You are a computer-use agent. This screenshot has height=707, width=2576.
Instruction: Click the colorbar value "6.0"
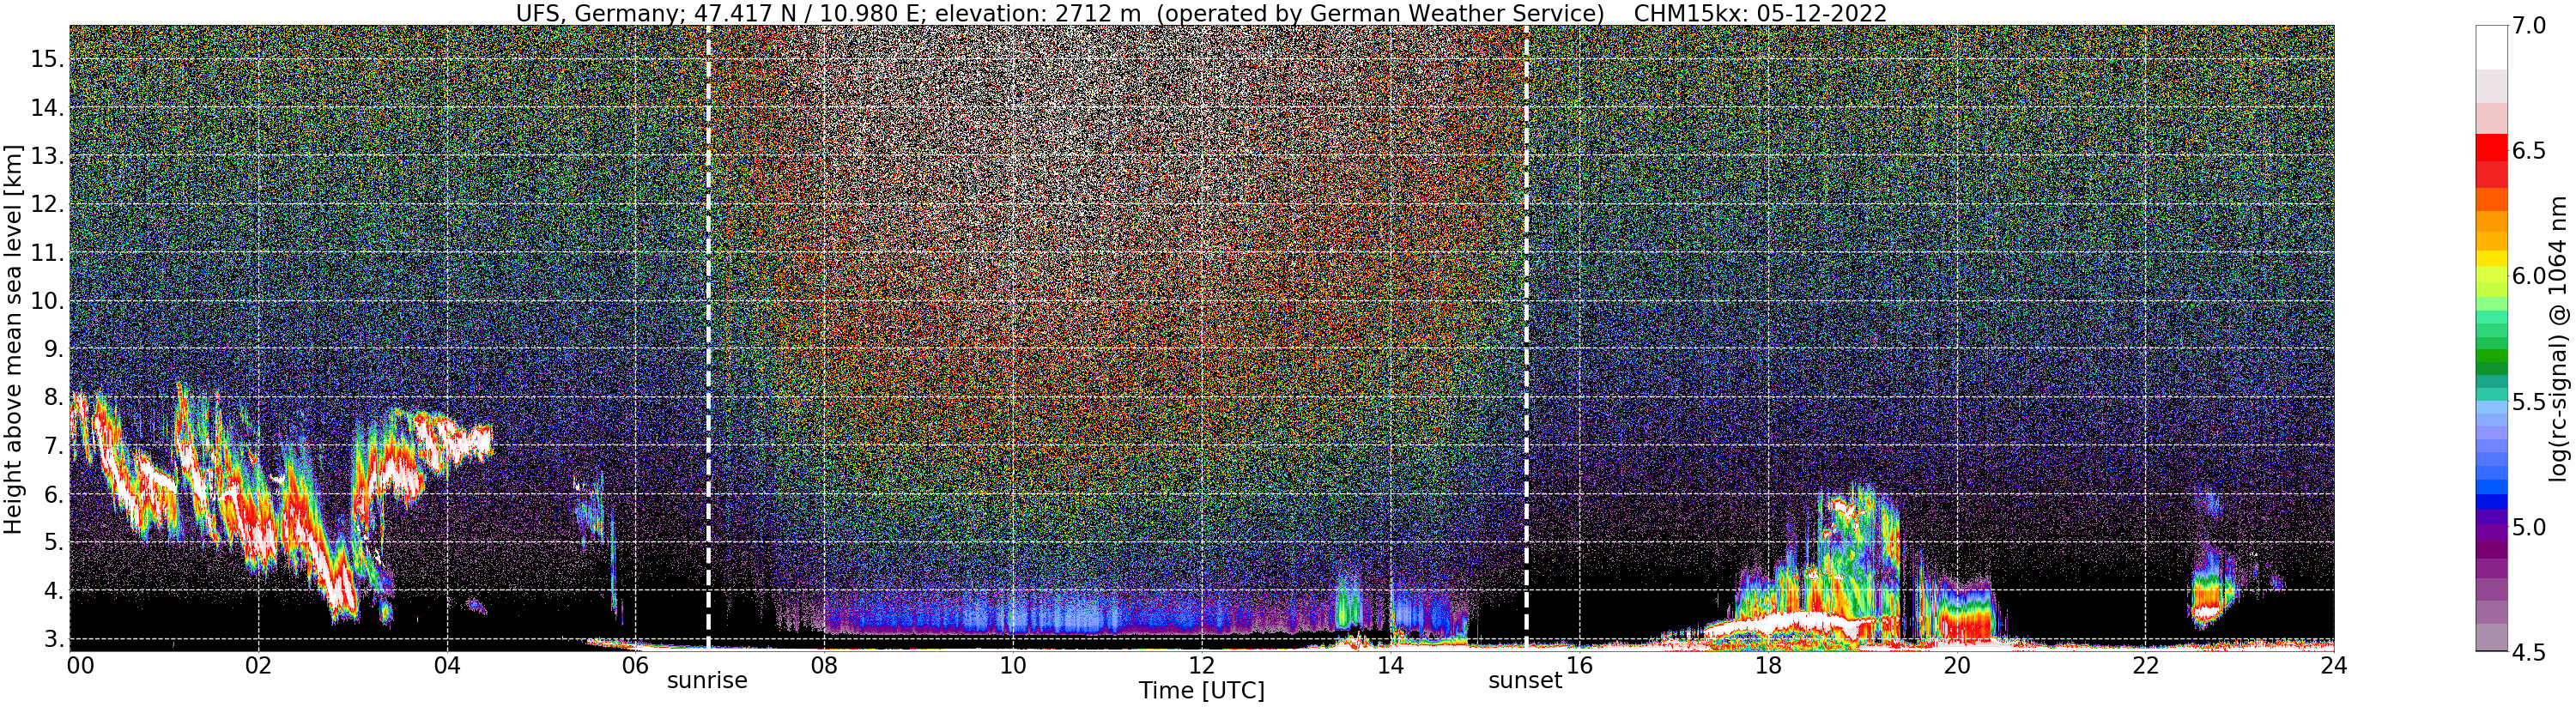click(x=2530, y=276)
